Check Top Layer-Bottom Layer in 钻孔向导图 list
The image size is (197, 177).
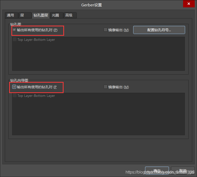coord(15,96)
